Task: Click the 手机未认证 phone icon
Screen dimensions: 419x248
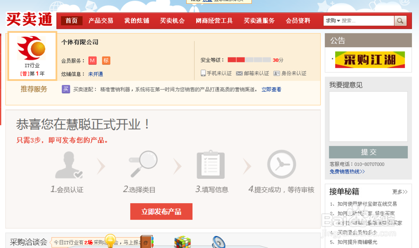Action: point(203,73)
